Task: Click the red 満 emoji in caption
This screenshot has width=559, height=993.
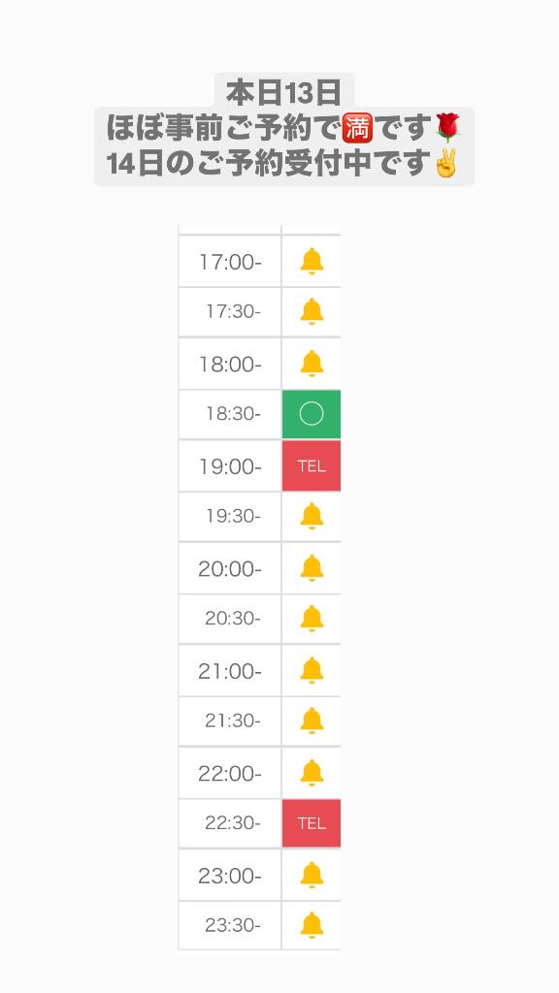Action: (x=357, y=129)
